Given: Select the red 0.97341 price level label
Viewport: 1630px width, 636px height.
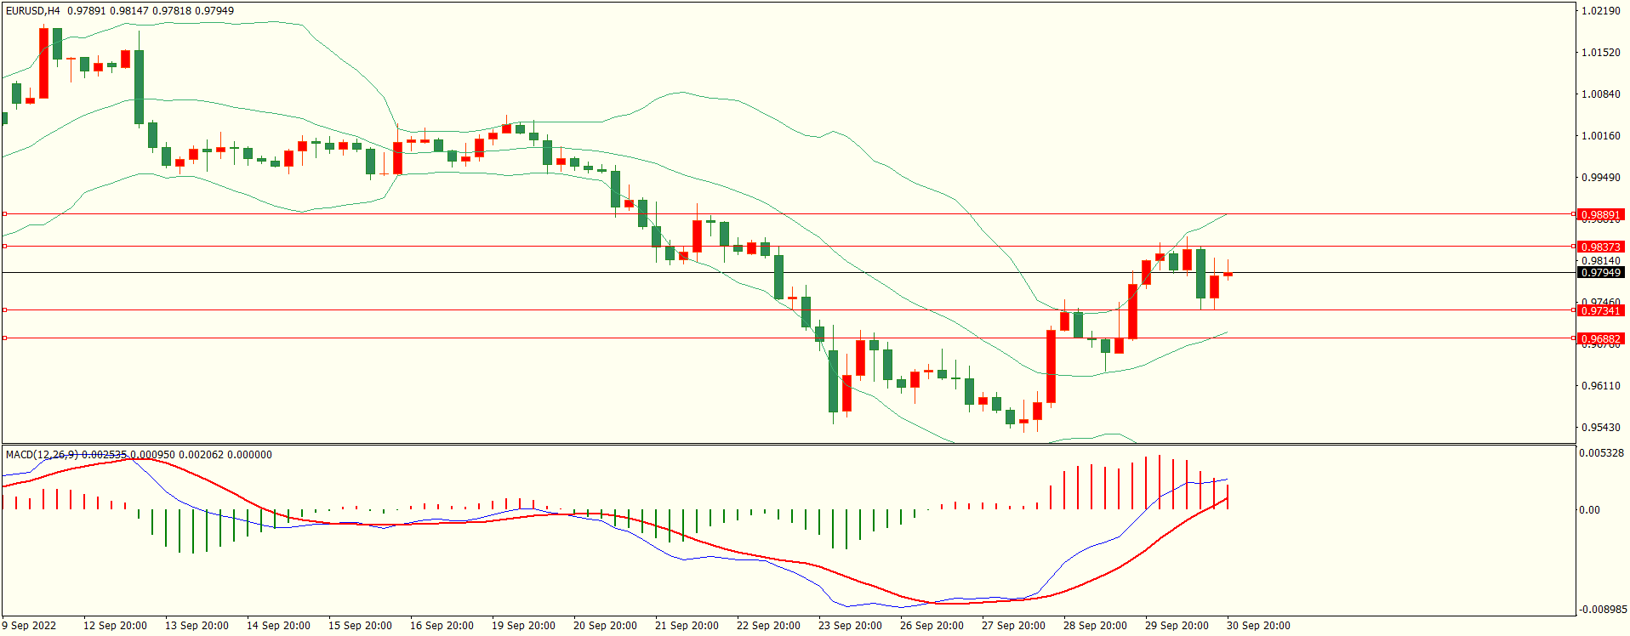Looking at the screenshot, I should click(1599, 311).
